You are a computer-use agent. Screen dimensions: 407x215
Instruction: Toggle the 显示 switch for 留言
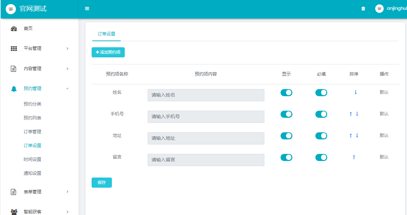tap(286, 157)
